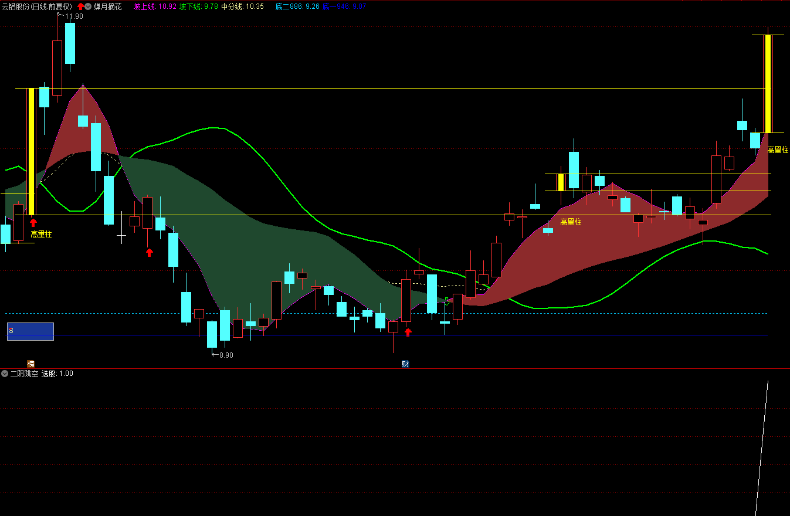Screen dimensions: 790x516
Task: Click the 底二886: 9.26 value
Action: (x=297, y=7)
